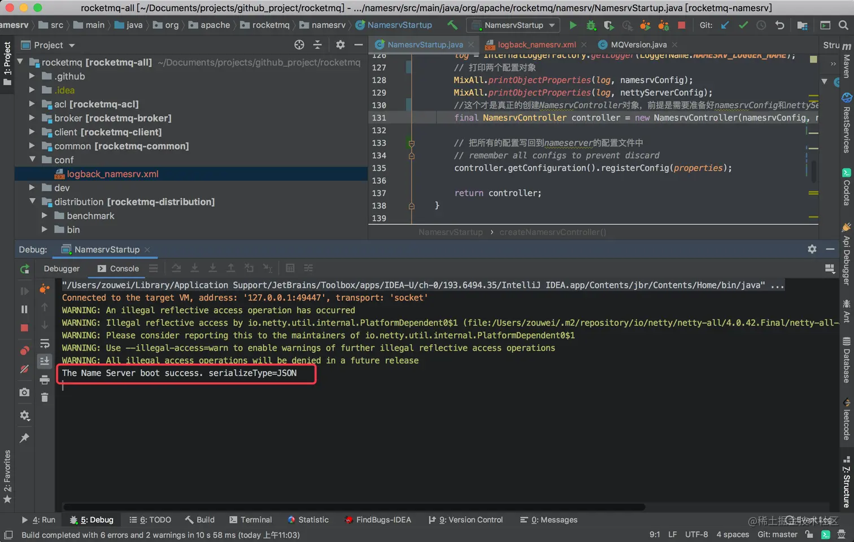
Task: Open Search Everywhere magnifier icon
Action: pos(843,25)
